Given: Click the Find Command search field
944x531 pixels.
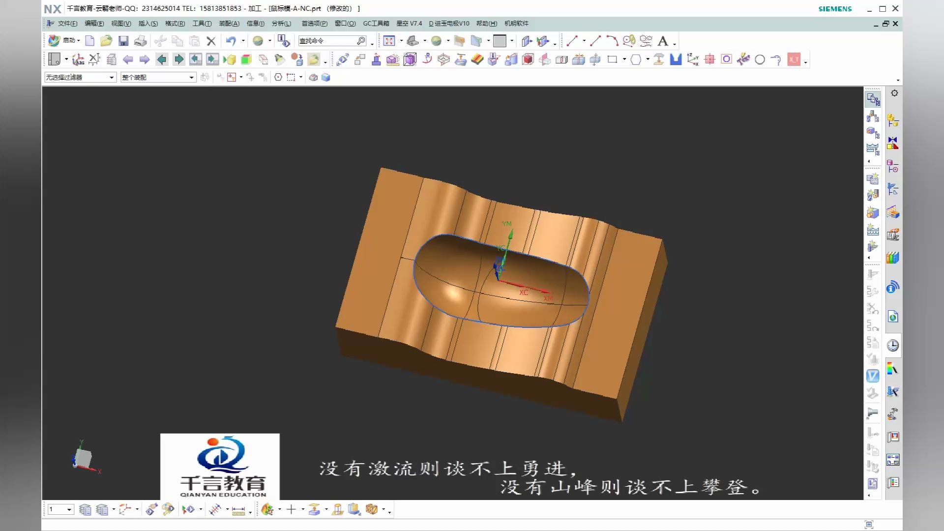Looking at the screenshot, I should [329, 41].
